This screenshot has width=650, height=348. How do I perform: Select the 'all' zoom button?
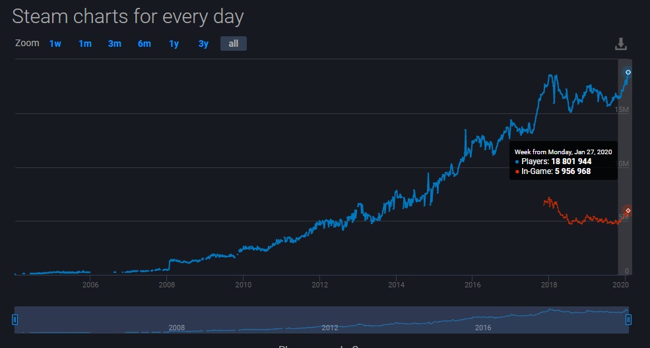(x=233, y=43)
